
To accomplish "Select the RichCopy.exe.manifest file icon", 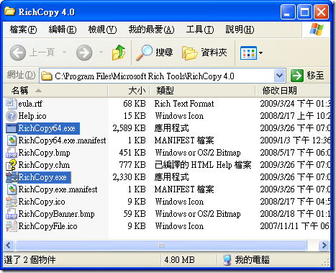I will pos(12,189).
